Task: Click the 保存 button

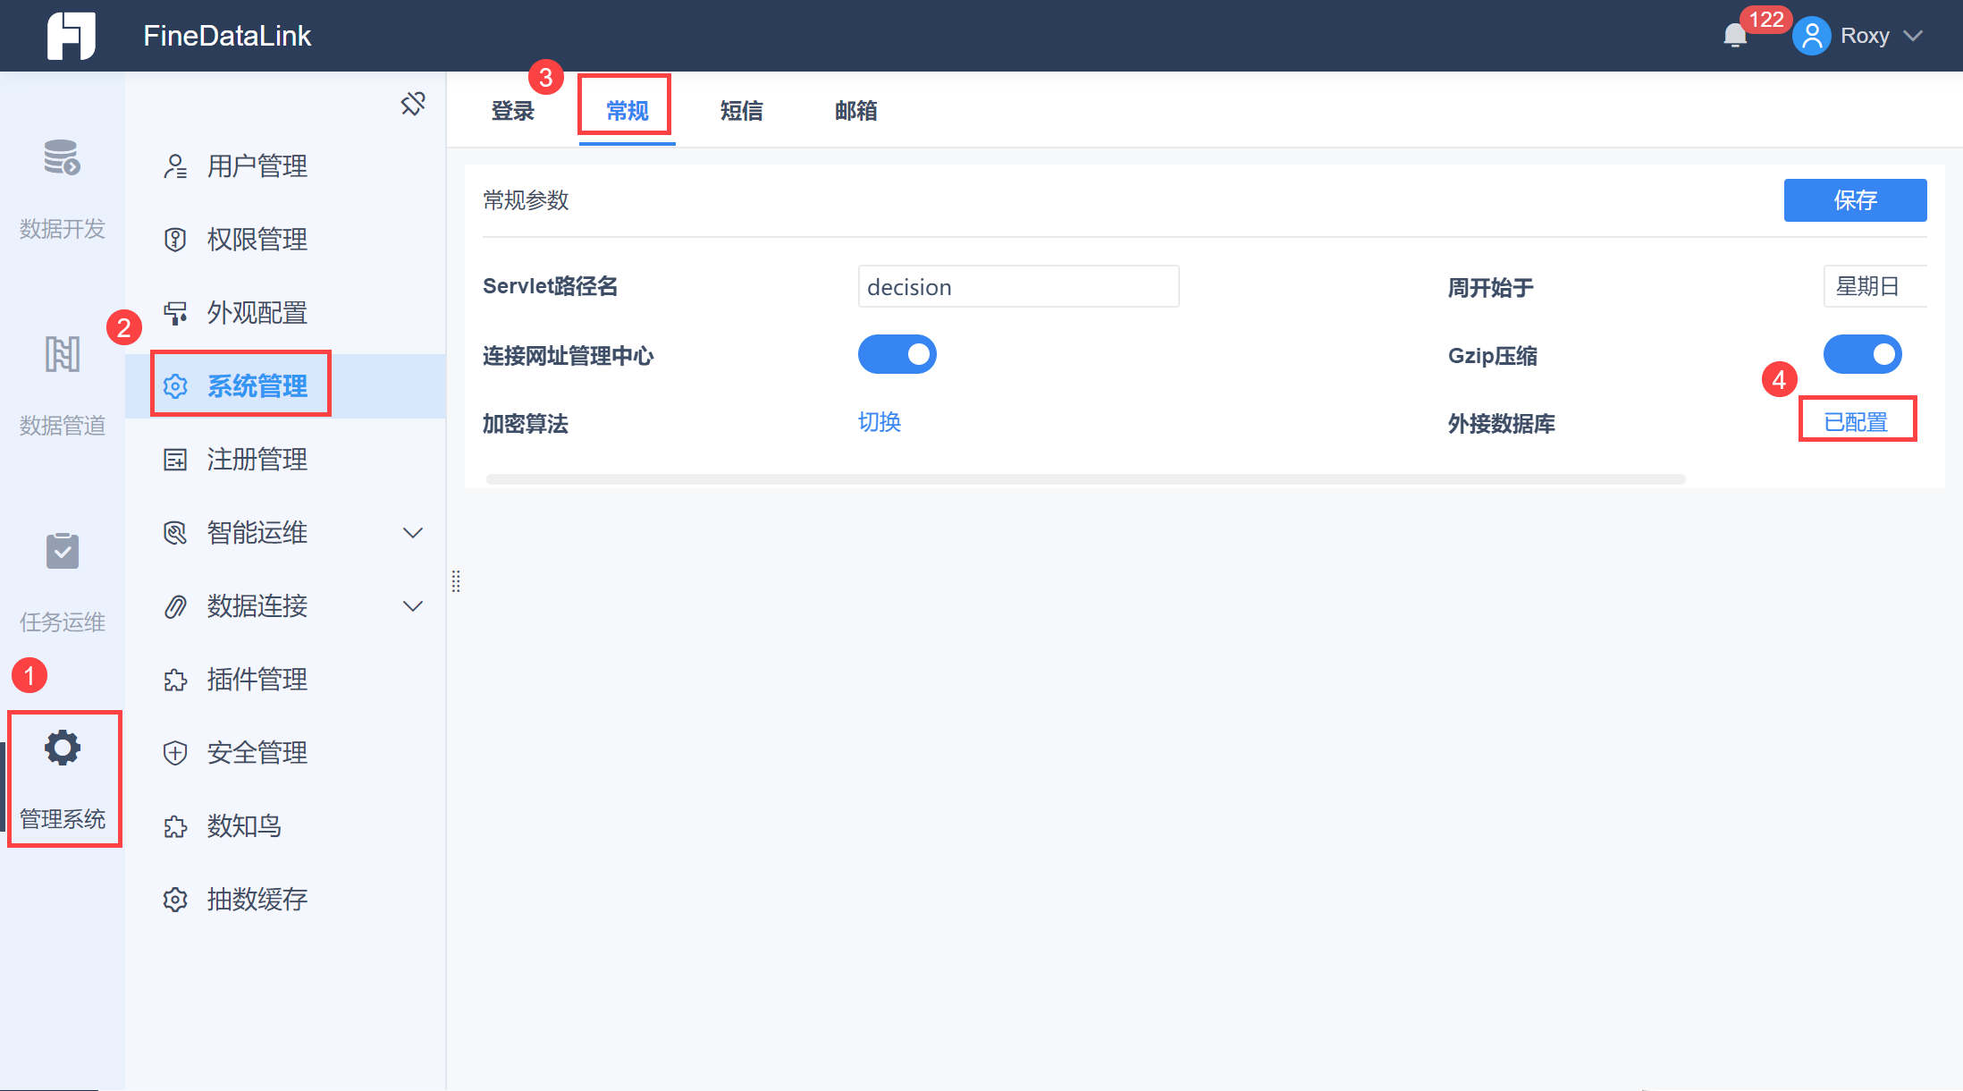Action: (1855, 200)
